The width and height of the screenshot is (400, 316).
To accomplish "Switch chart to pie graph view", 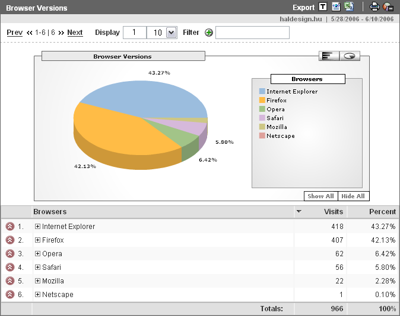I will [350, 56].
